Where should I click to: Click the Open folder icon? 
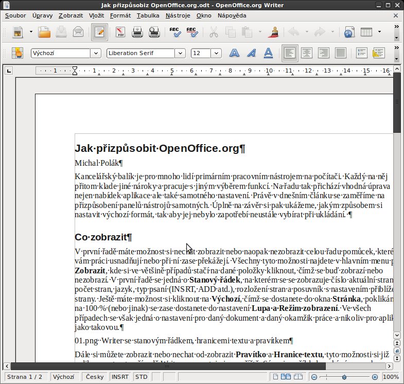click(x=44, y=32)
